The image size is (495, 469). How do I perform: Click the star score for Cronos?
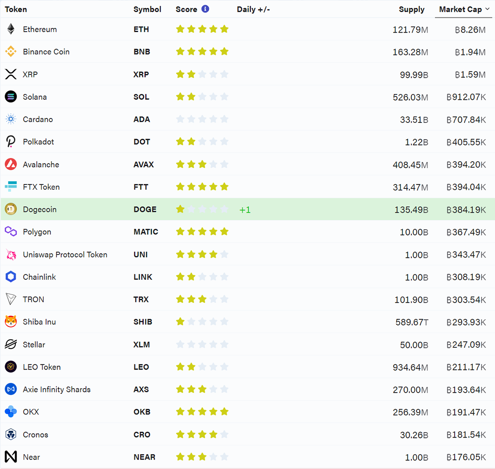coord(202,434)
